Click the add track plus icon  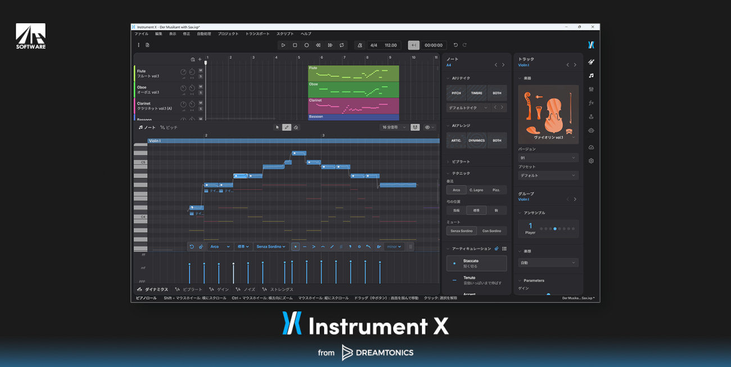click(200, 59)
